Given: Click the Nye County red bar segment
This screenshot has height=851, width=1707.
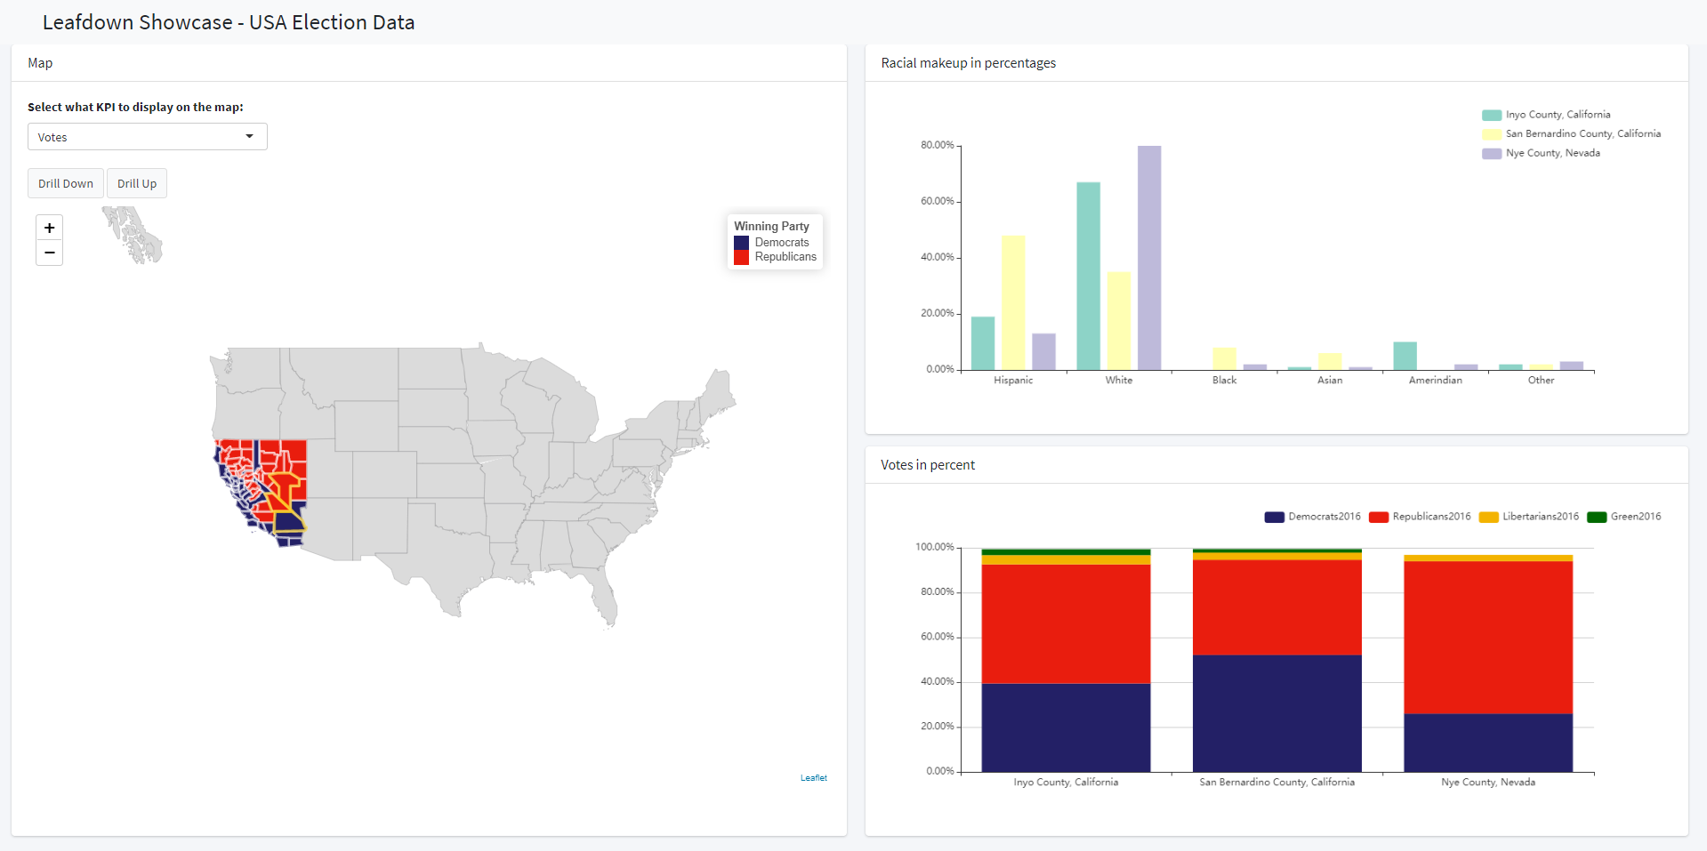Looking at the screenshot, I should point(1487,637).
